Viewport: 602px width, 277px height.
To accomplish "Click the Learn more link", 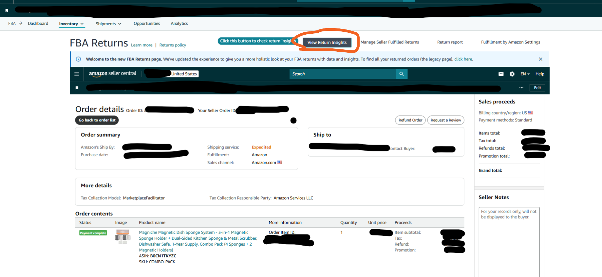I will (142, 45).
